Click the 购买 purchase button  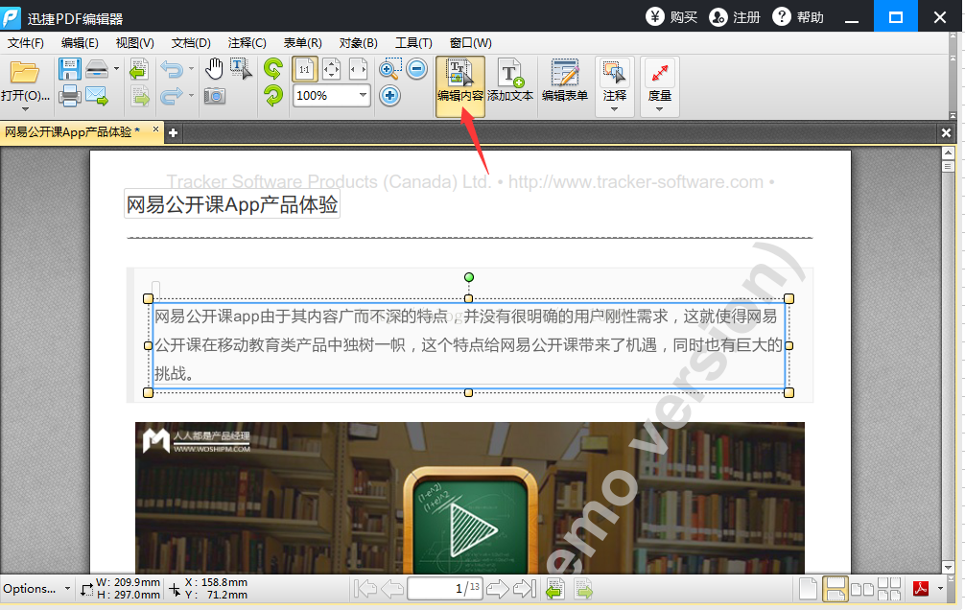671,16
